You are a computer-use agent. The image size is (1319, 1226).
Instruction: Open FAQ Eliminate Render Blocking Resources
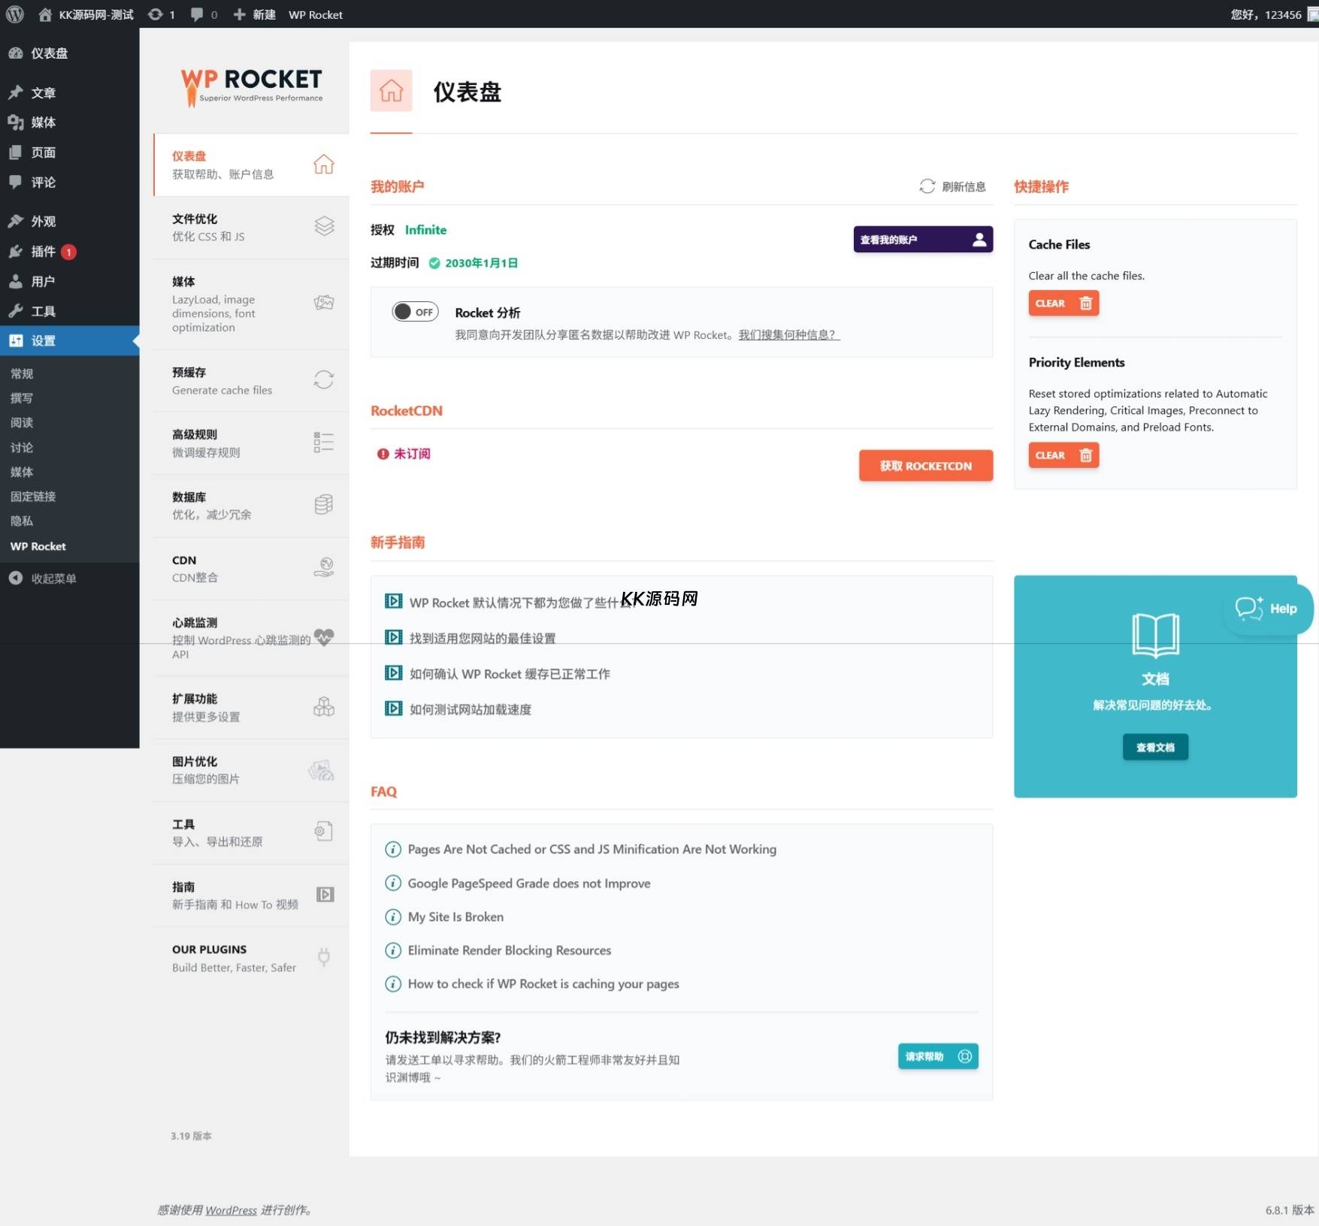point(498,950)
